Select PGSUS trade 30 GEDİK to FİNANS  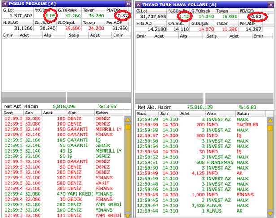click(63, 199)
